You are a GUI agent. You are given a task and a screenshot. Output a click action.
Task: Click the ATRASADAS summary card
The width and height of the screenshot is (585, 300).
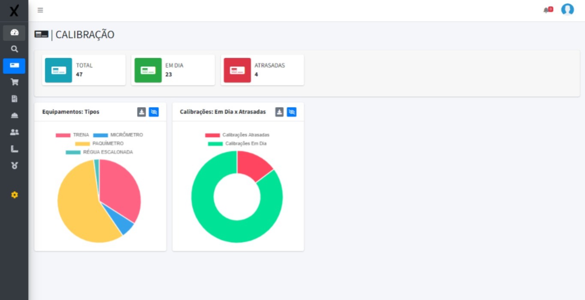point(262,70)
